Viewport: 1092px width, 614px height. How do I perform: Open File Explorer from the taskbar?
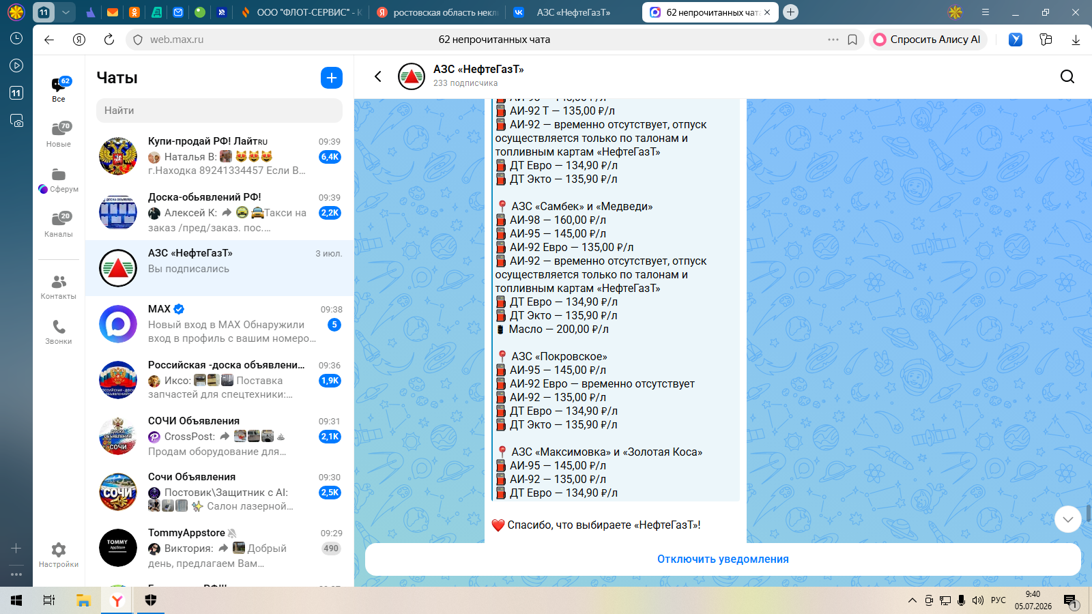83,600
